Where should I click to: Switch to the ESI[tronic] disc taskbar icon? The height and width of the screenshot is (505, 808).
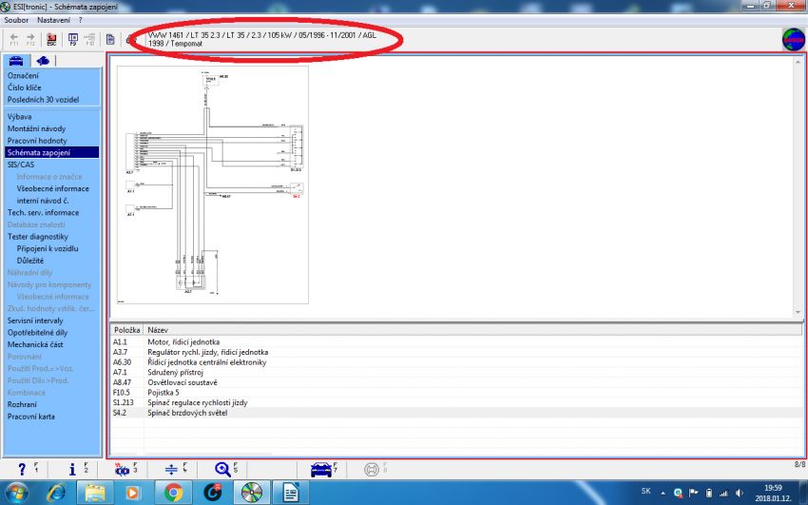pos(252,493)
